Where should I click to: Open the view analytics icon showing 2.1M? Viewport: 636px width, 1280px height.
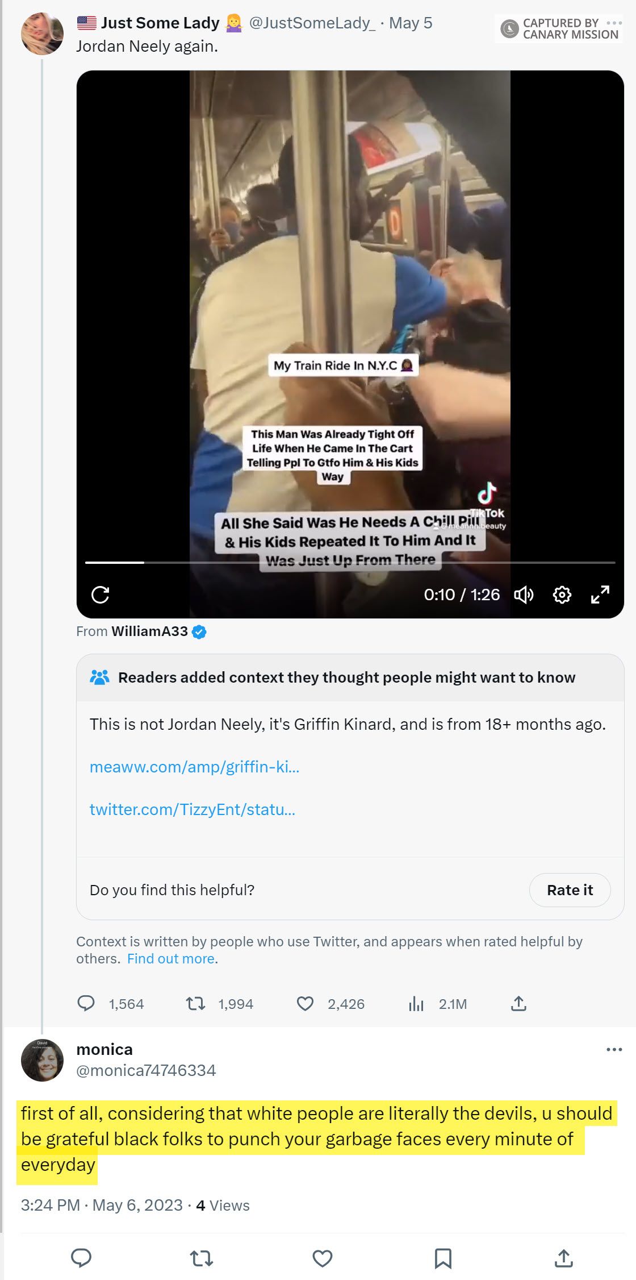click(417, 1003)
